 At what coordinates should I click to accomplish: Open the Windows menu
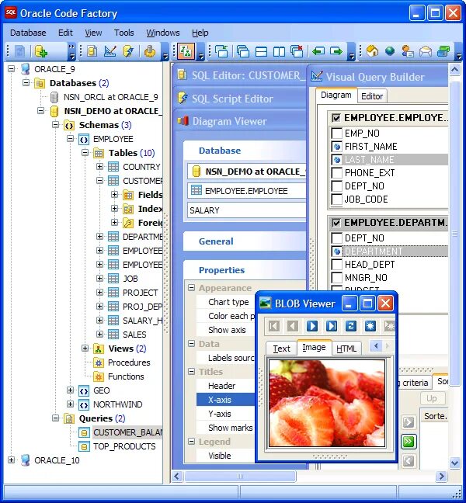pos(163,33)
